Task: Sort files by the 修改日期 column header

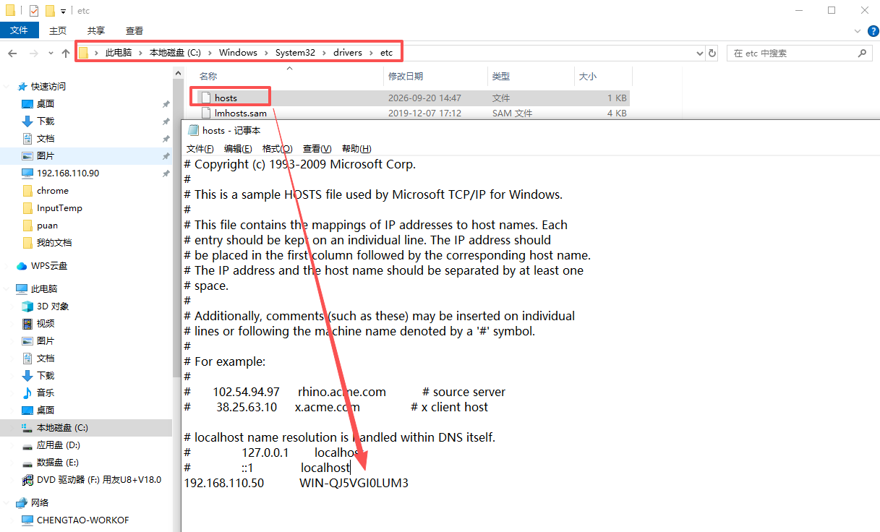Action: 435,76
